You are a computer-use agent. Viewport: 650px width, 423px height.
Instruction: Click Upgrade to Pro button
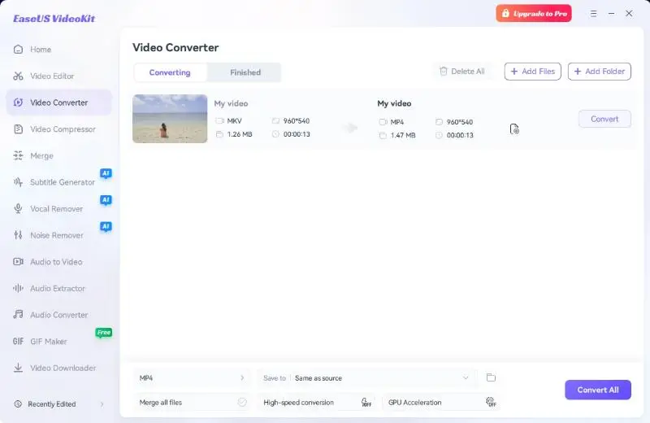tap(534, 14)
